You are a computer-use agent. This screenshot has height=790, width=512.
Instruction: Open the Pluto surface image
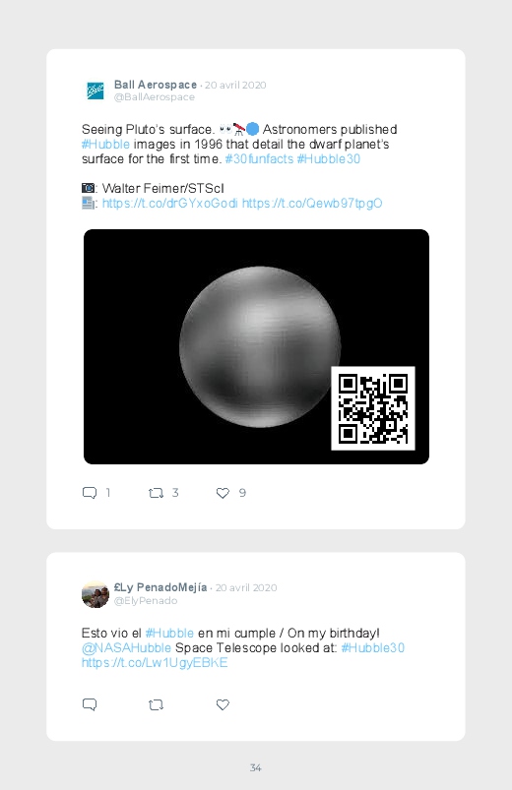pyautogui.click(x=256, y=346)
